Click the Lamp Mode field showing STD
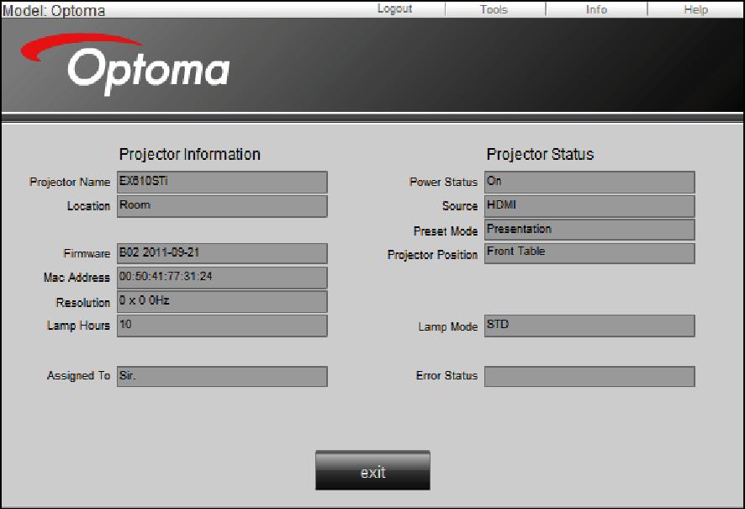 pyautogui.click(x=589, y=326)
